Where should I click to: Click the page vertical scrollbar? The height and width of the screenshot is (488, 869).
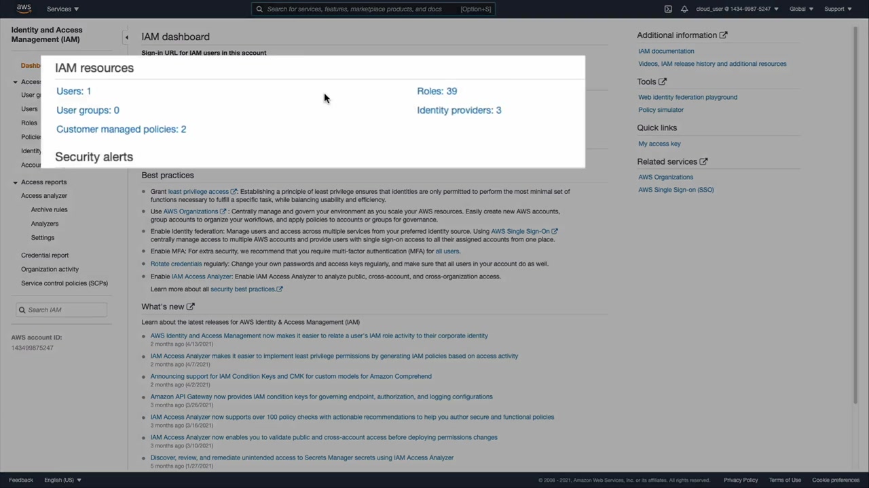(855, 217)
